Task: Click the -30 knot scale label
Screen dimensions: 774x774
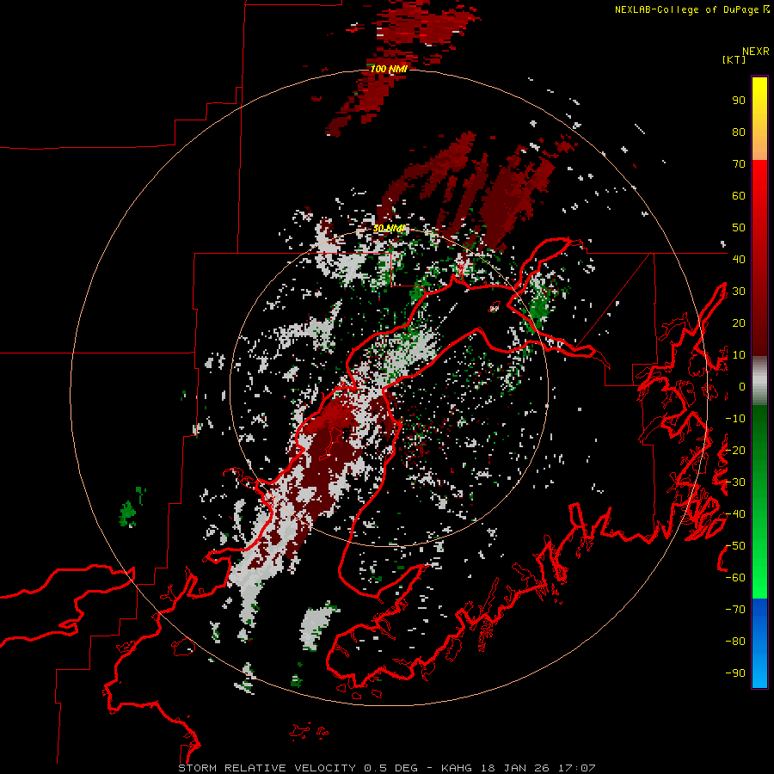Action: click(735, 482)
